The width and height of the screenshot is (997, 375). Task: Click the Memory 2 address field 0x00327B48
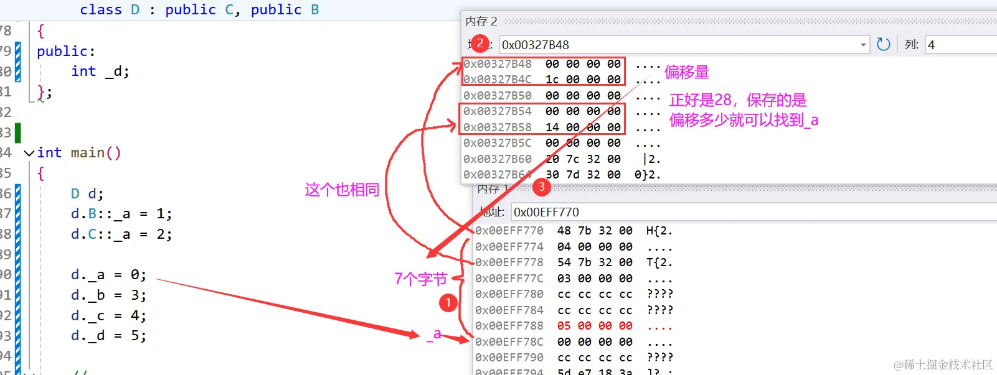tap(684, 45)
